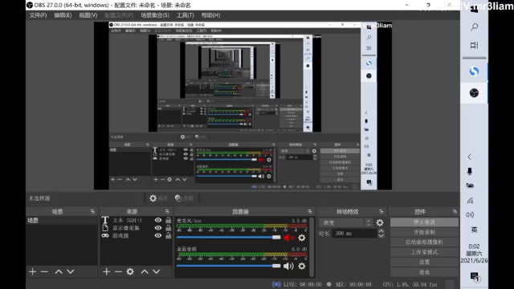Open gear settings for 桌面音频 audio channel

302,266
